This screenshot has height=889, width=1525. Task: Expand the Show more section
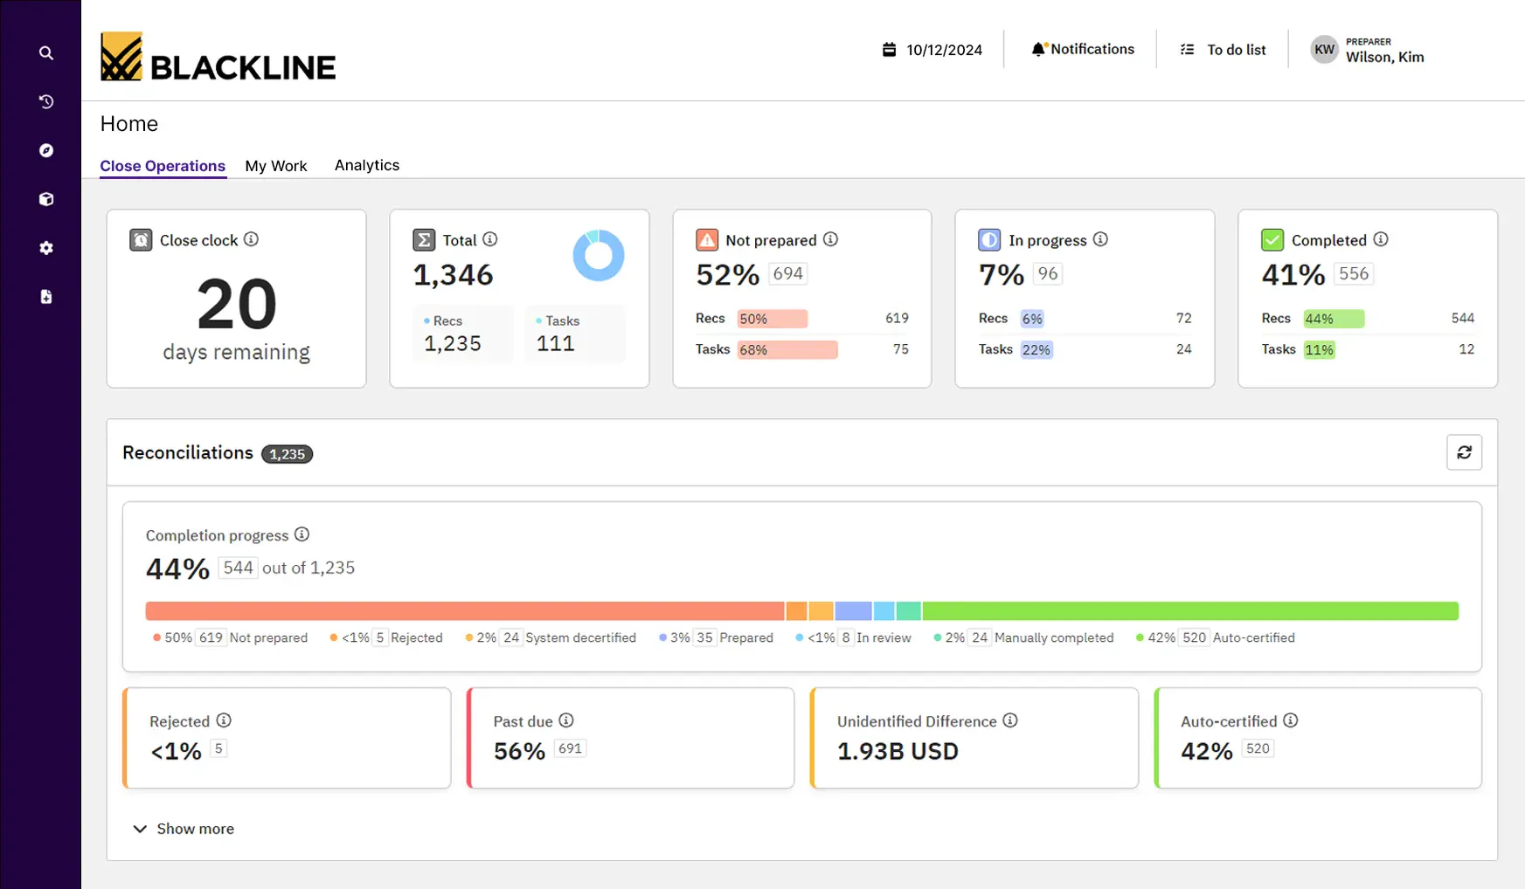click(x=184, y=829)
